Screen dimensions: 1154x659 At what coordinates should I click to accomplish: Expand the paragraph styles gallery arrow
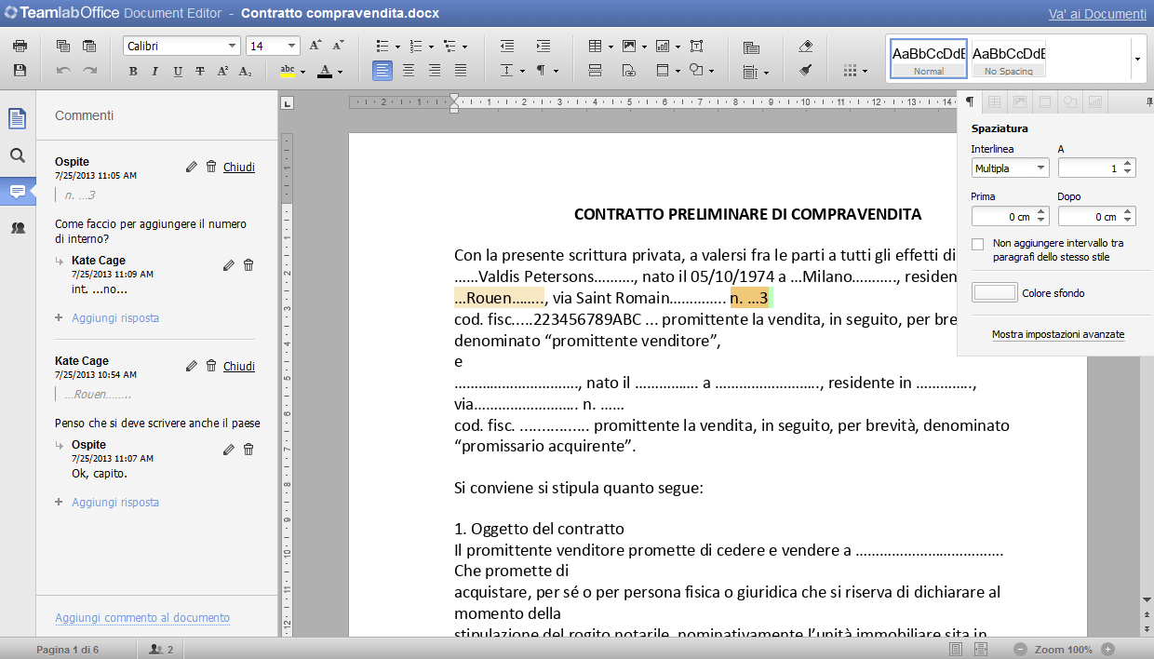[1137, 58]
